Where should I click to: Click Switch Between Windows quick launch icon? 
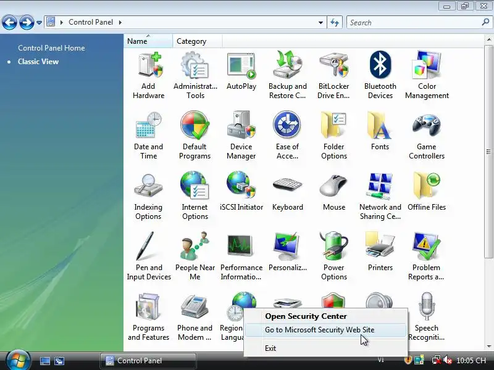tap(59, 361)
